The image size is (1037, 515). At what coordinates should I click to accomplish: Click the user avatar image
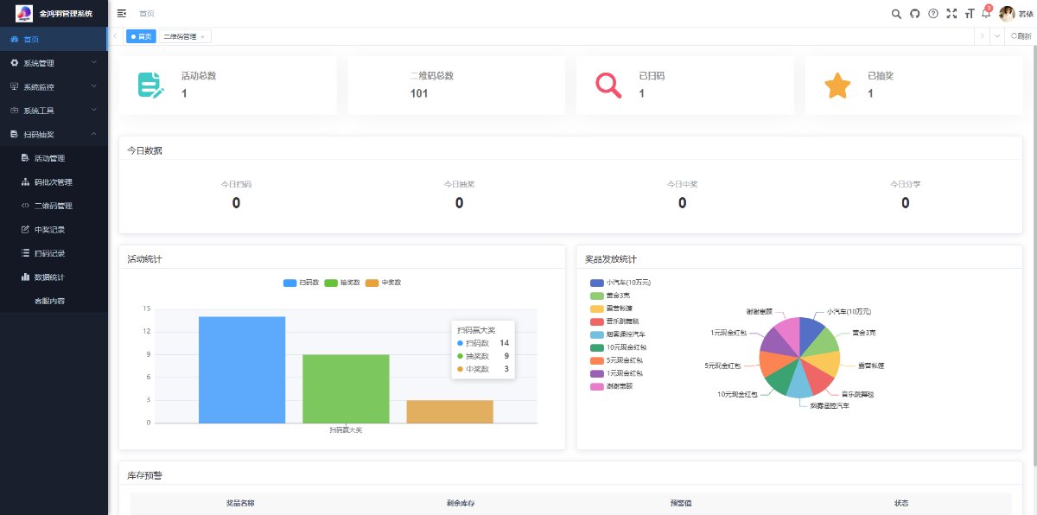1007,13
